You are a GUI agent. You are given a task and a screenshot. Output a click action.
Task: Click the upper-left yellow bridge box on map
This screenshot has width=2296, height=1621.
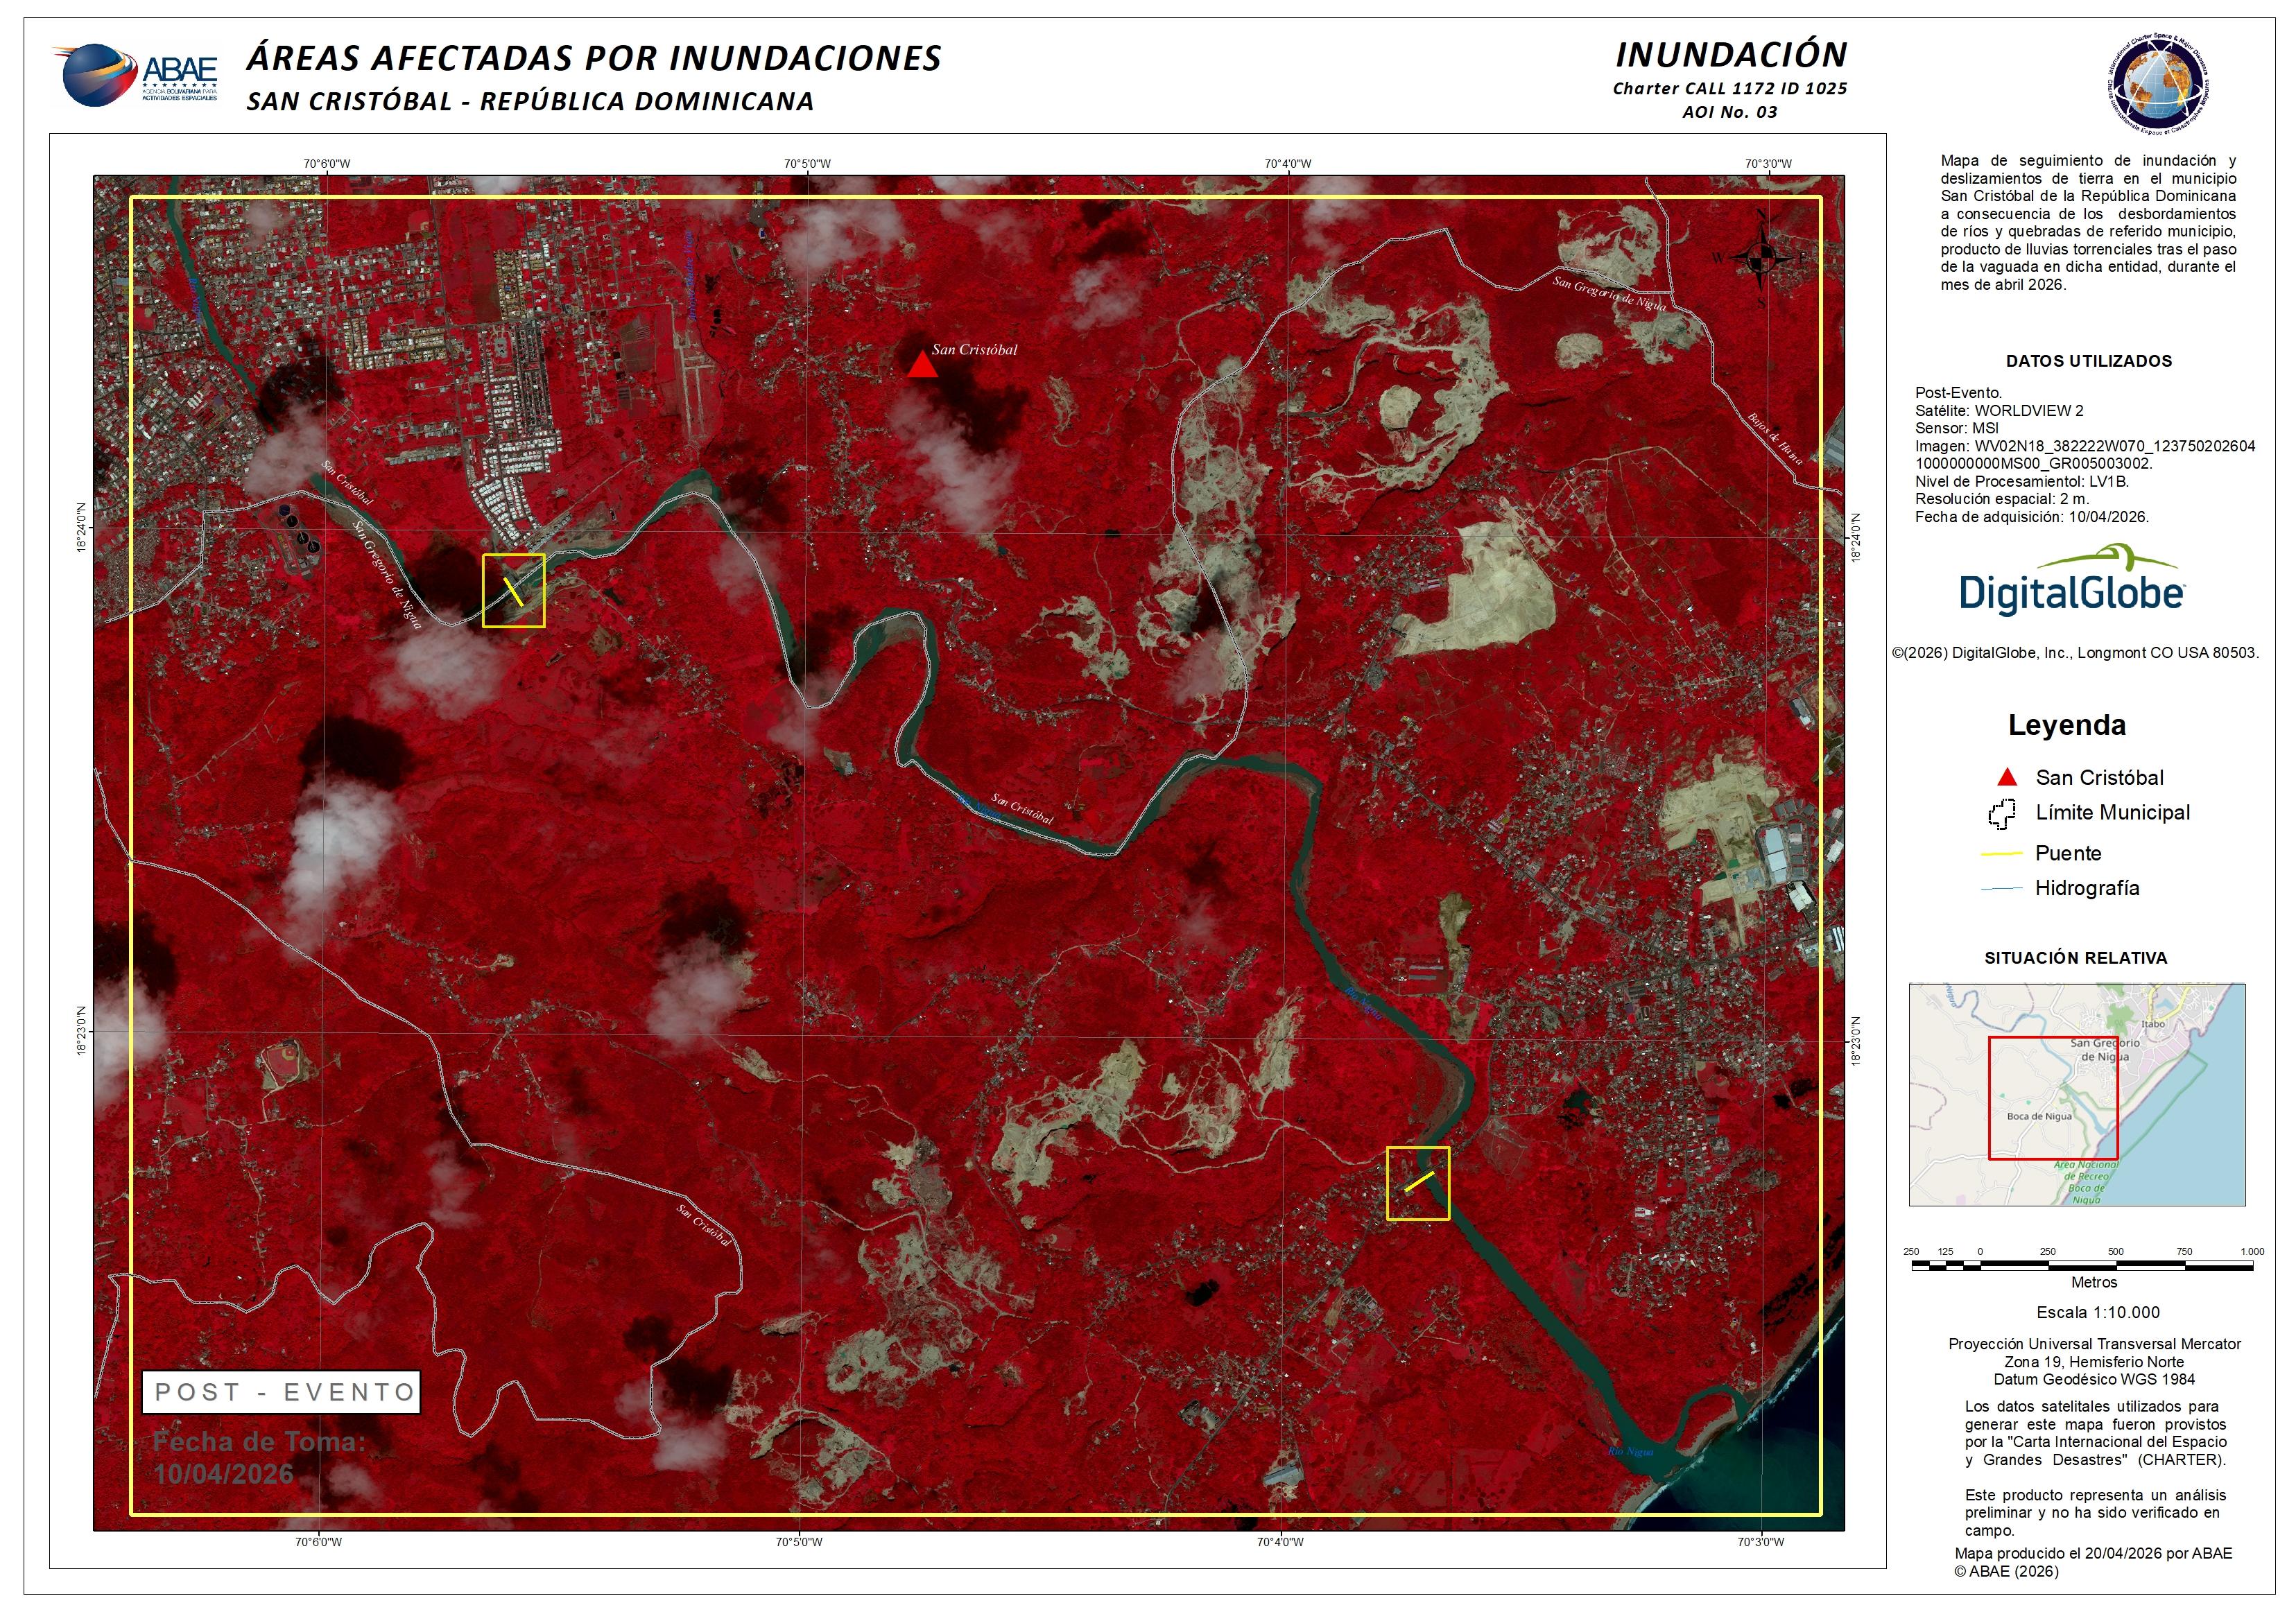[x=514, y=591]
